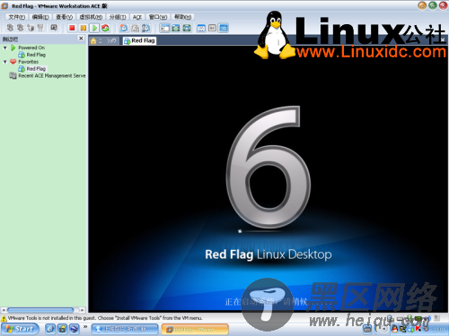449x336 pixels.
Task: Click the Windows Start button
Action: (x=20, y=329)
